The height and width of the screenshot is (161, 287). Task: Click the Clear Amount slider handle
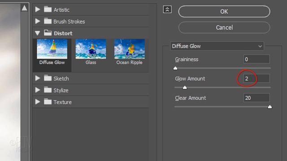270,107
